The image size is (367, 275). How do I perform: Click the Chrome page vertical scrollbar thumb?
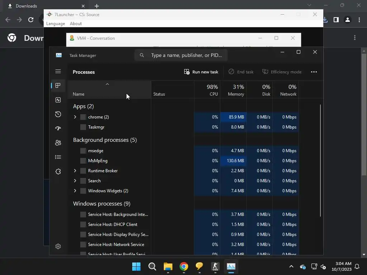(364, 115)
